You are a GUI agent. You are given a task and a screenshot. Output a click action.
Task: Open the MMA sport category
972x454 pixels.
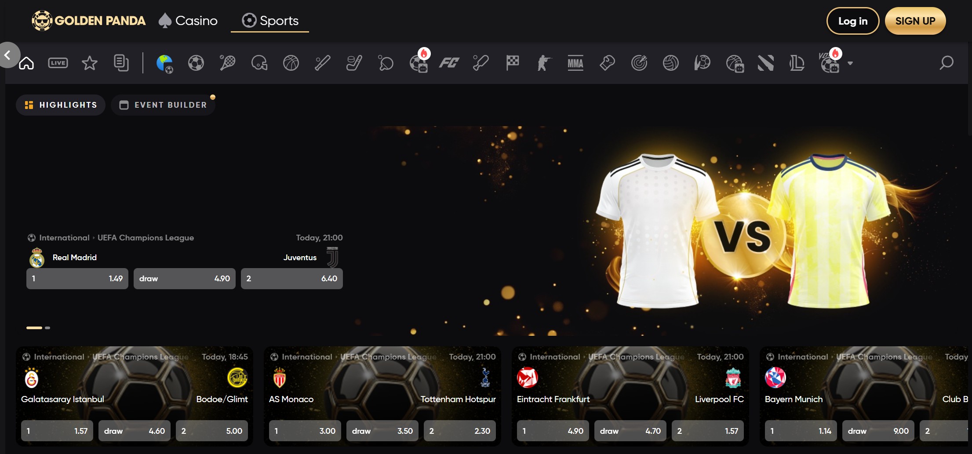point(575,63)
